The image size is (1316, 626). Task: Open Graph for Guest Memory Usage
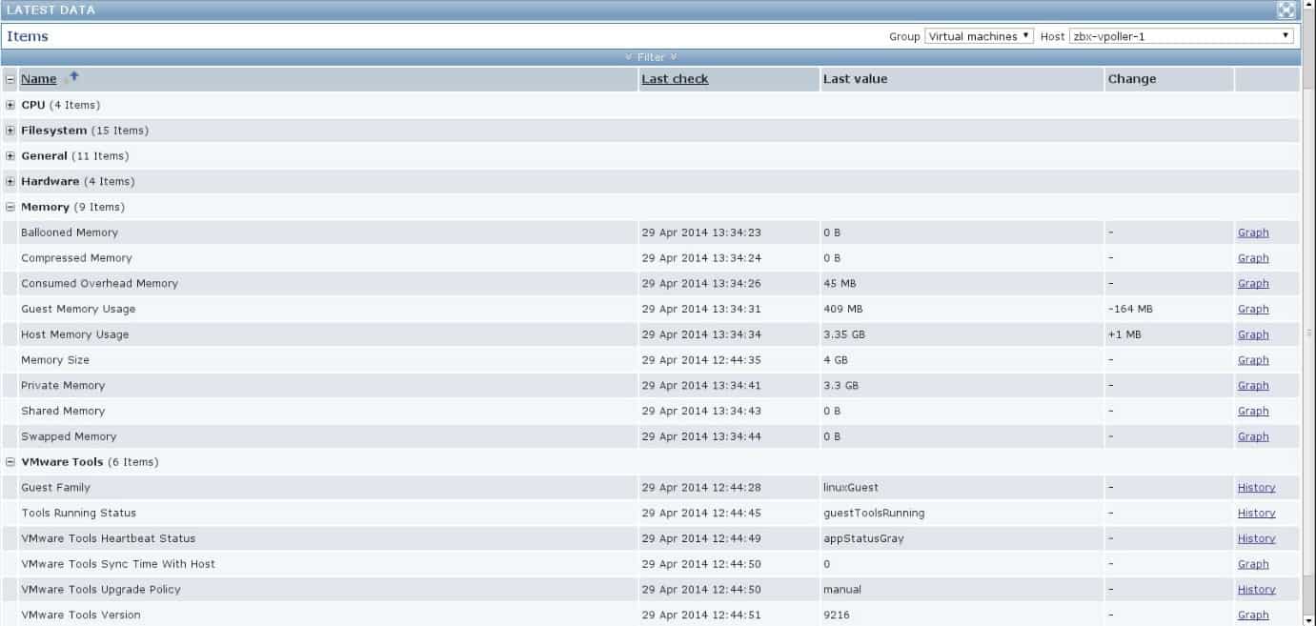tap(1253, 310)
